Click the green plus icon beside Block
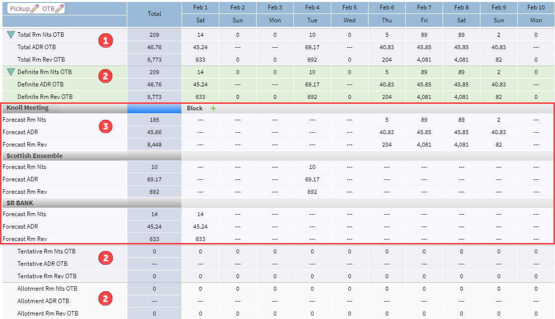Screen dimensions: 555x319 [213, 108]
